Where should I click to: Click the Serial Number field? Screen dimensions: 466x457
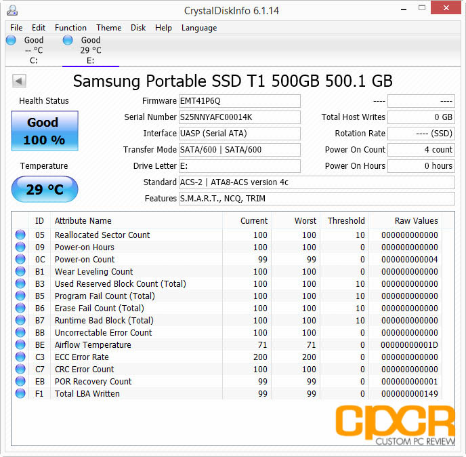(x=240, y=117)
